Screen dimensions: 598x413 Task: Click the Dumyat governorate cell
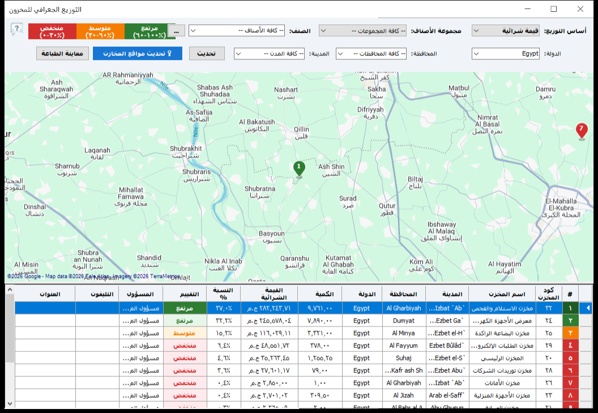pos(404,320)
